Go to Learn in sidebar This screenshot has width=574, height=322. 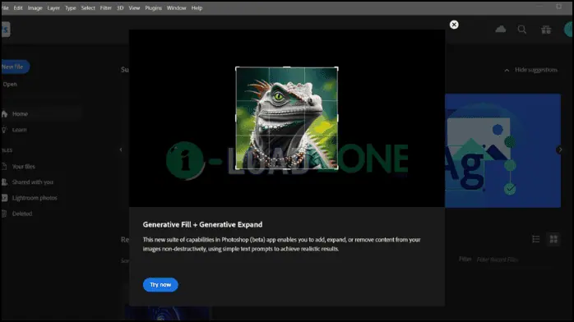pos(20,130)
